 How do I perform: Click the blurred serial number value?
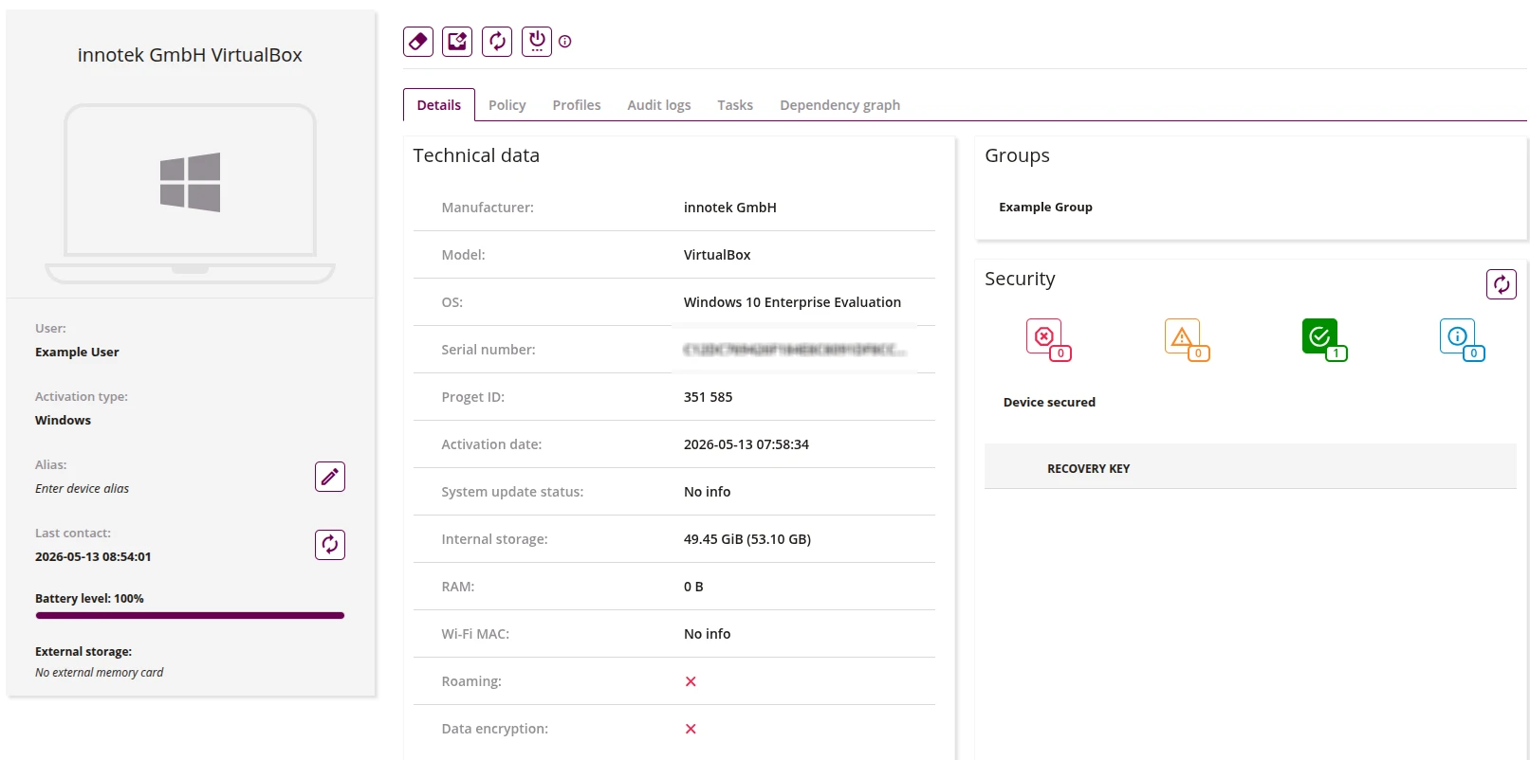(x=794, y=350)
